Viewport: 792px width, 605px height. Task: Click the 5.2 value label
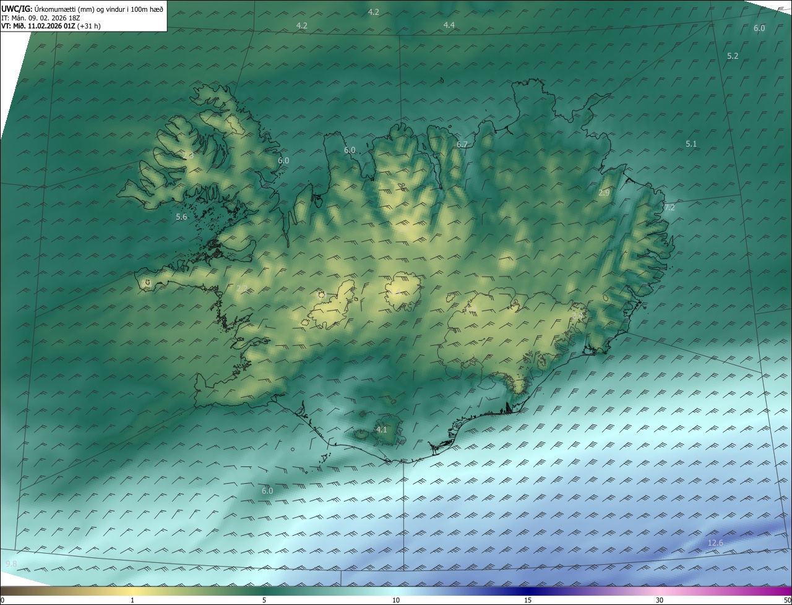click(x=733, y=56)
